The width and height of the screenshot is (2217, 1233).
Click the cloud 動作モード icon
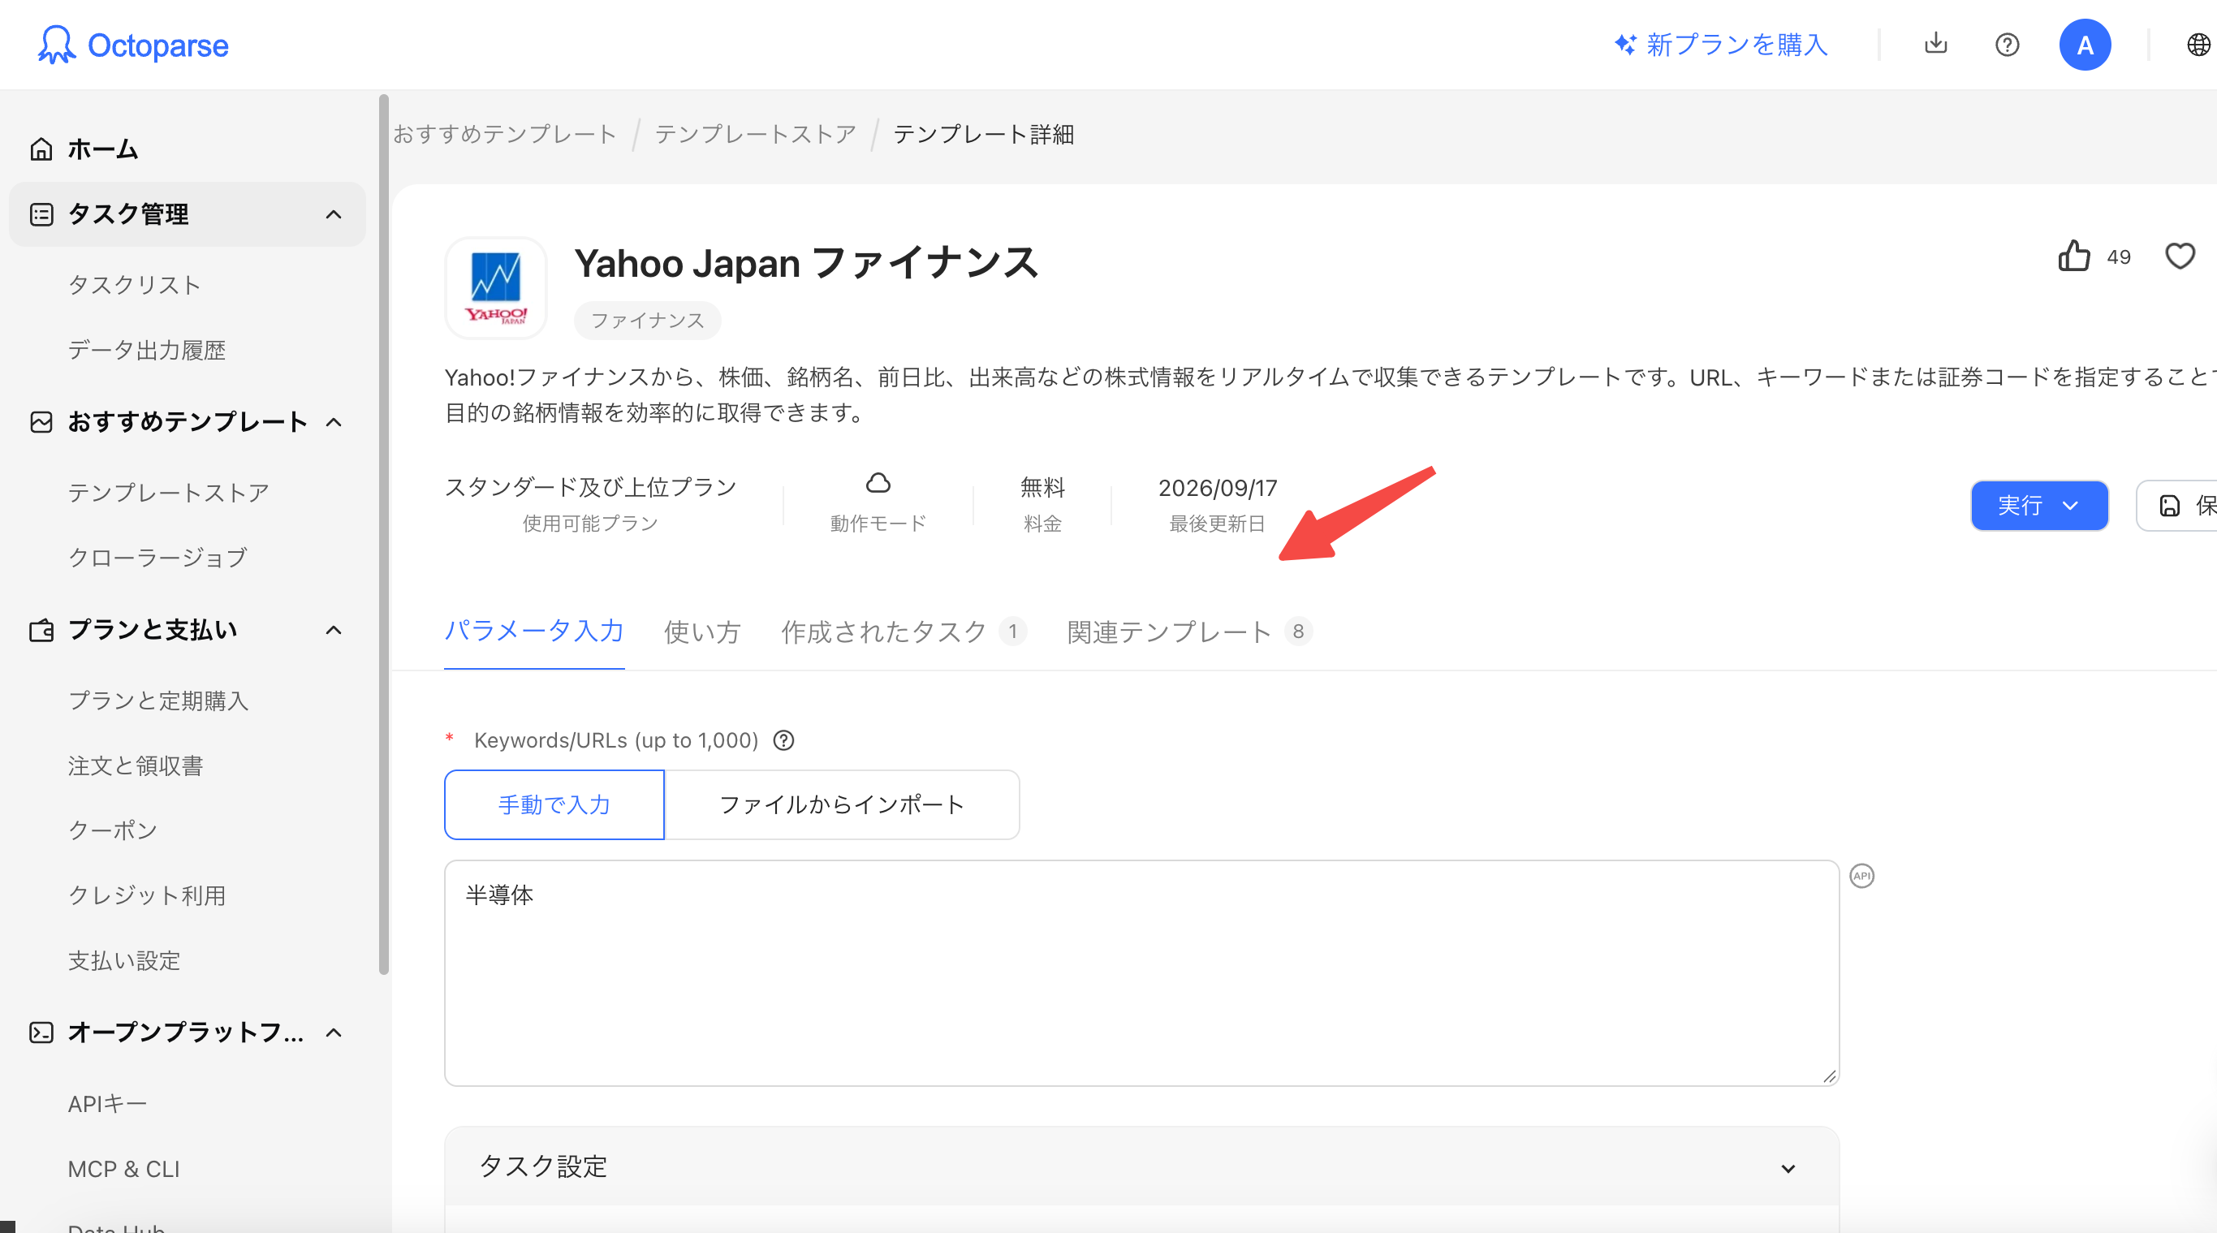878,483
